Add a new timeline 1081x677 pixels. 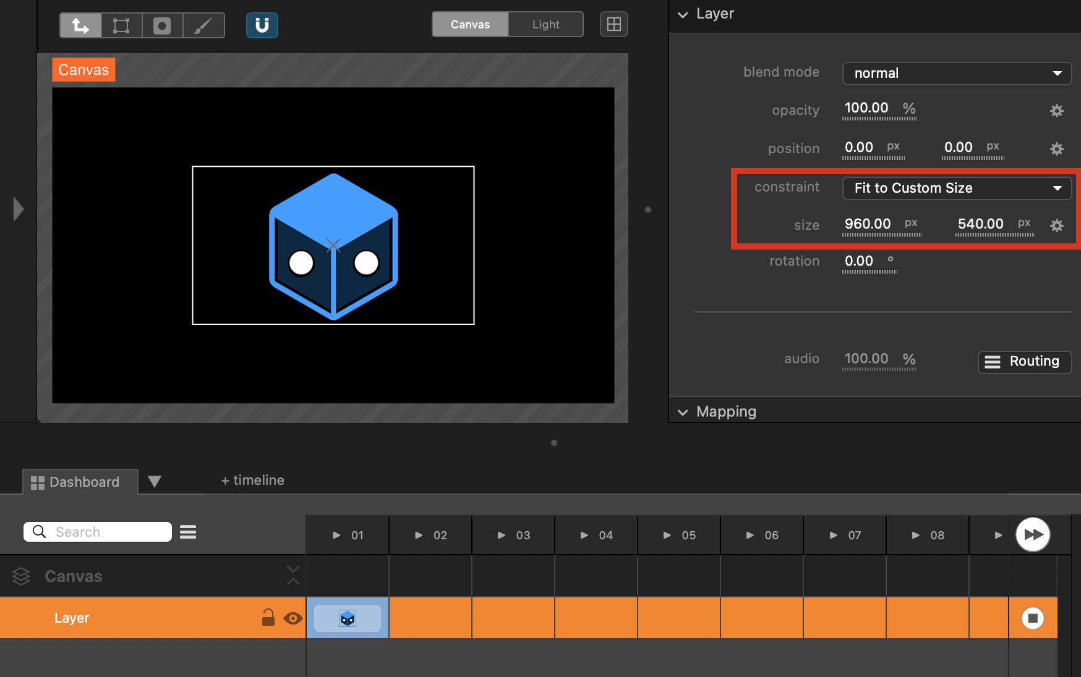252,480
